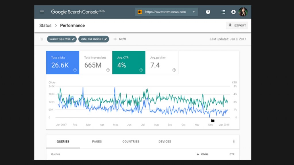Edit the Search type: Web filter chip
The width and height of the screenshot is (294, 165).
click(62, 39)
